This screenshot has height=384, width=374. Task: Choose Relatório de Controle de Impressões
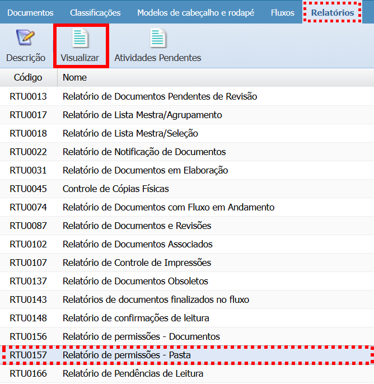[x=137, y=263]
